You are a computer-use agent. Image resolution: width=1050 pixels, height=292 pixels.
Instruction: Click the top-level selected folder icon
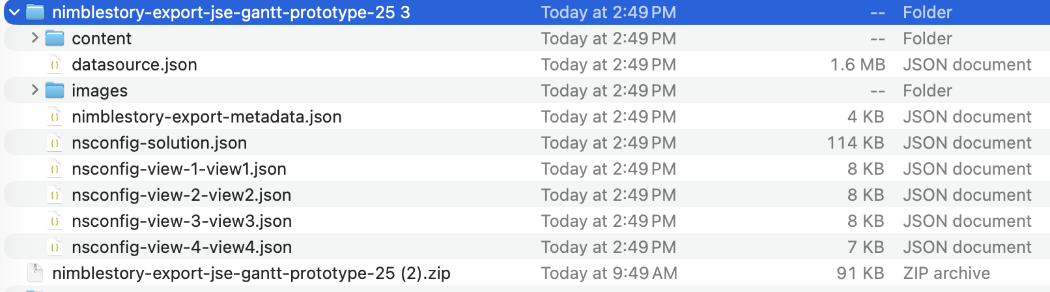(x=35, y=12)
